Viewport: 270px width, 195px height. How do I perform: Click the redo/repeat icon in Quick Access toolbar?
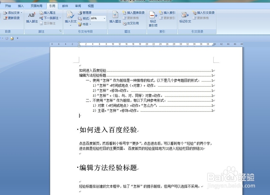7,38
